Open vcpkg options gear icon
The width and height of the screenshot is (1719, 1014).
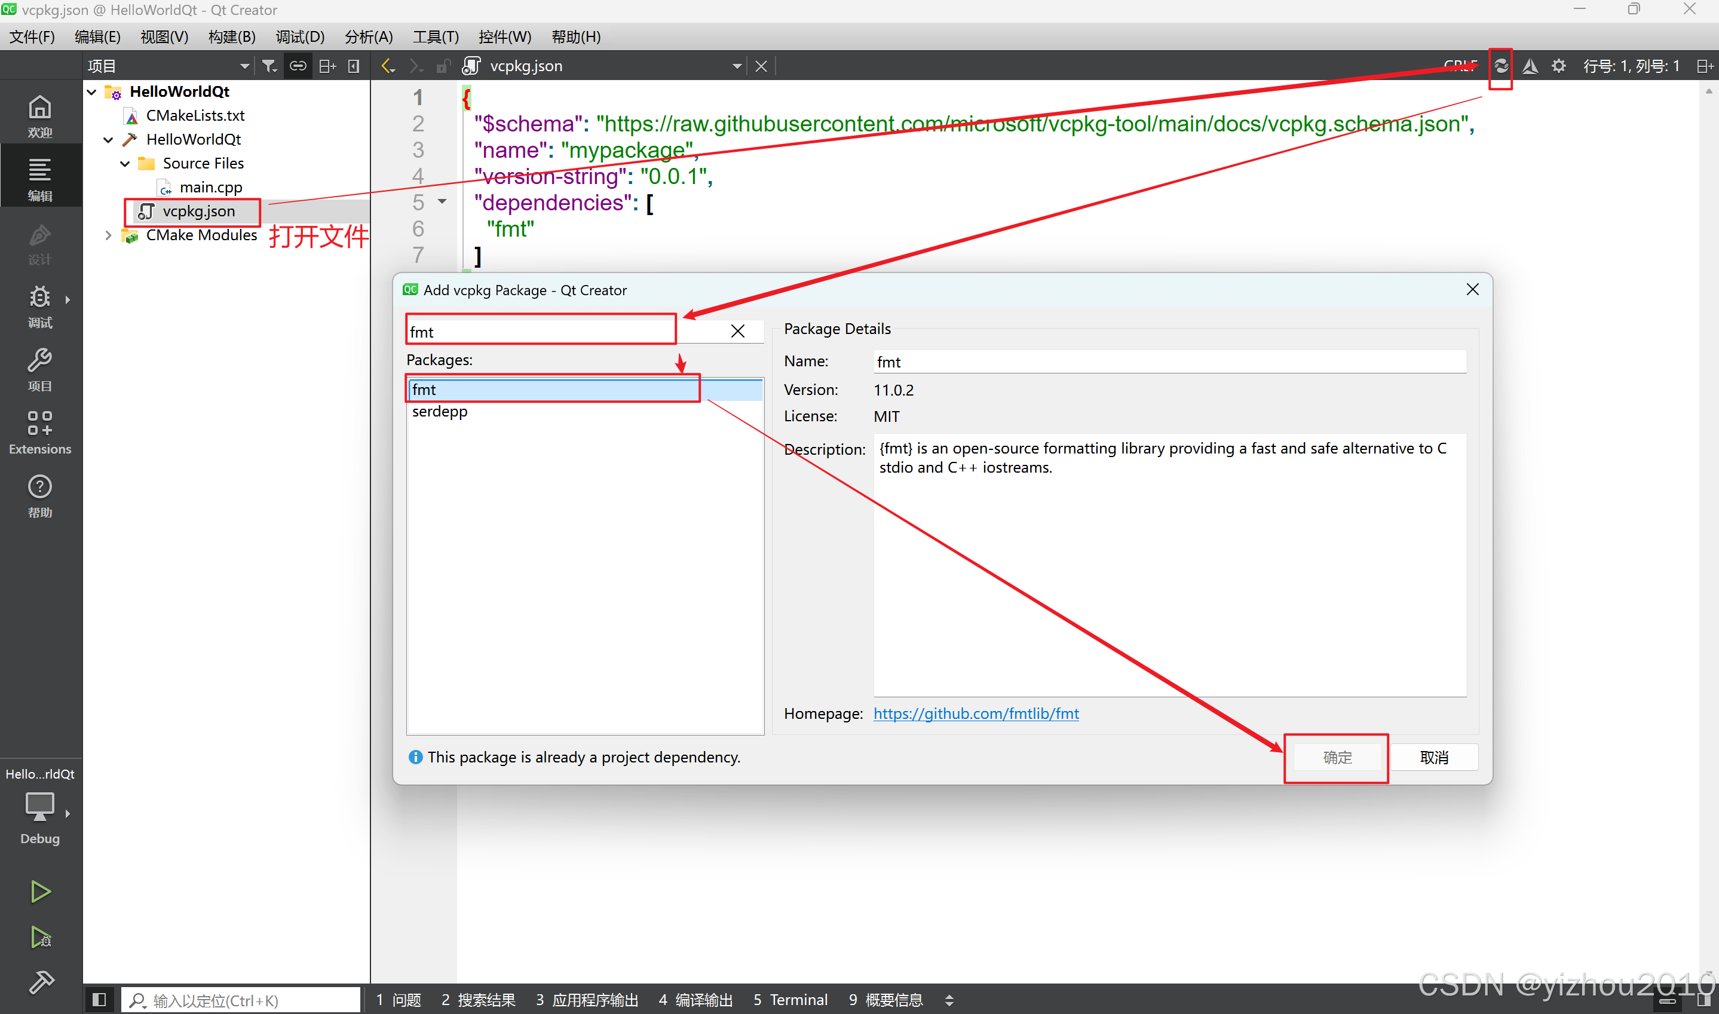pos(1558,66)
